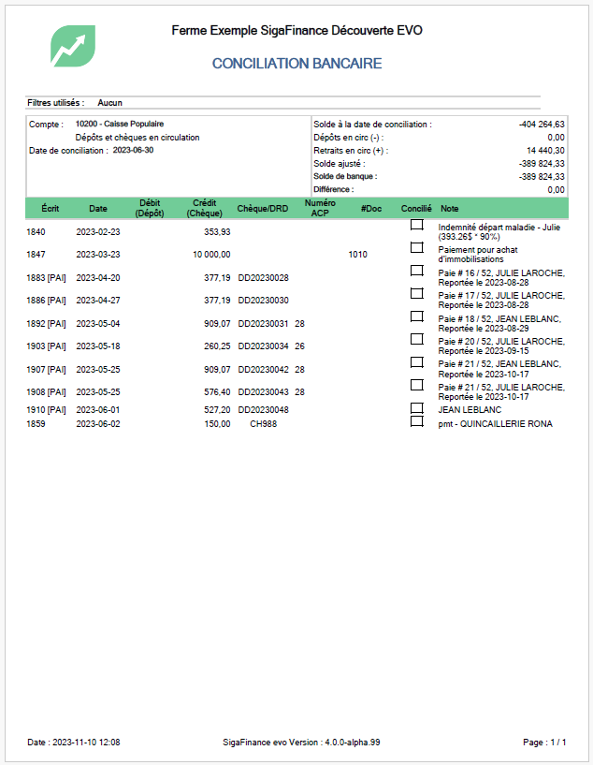Click the Crédit (Chèque) column header
Viewport: 593px width, 765px height.
click(x=204, y=208)
